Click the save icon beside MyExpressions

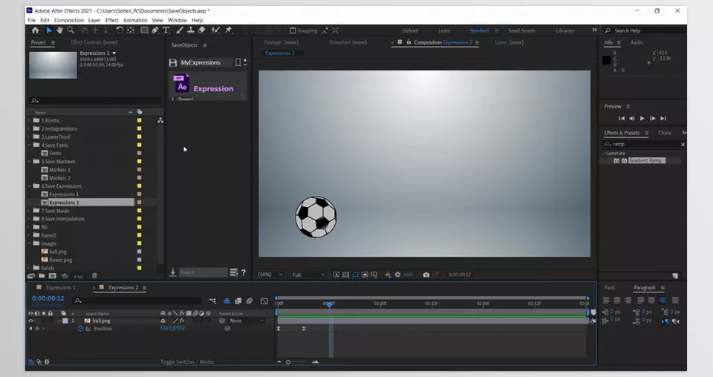[x=173, y=62]
